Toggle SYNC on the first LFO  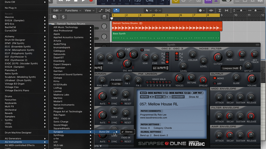(x=109, y=103)
